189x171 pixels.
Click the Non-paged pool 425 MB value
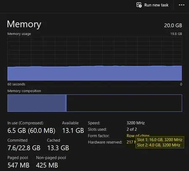click(x=47, y=165)
